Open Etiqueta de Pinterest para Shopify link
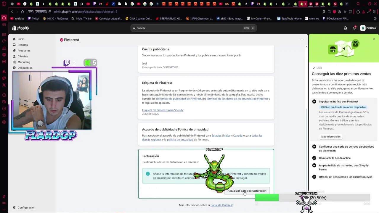 pyautogui.click(x=163, y=110)
